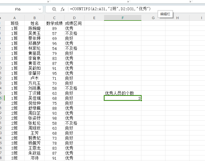Select the cell with name 郑昌梦
The width and height of the screenshot is (205, 161).
pyautogui.click(x=35, y=43)
